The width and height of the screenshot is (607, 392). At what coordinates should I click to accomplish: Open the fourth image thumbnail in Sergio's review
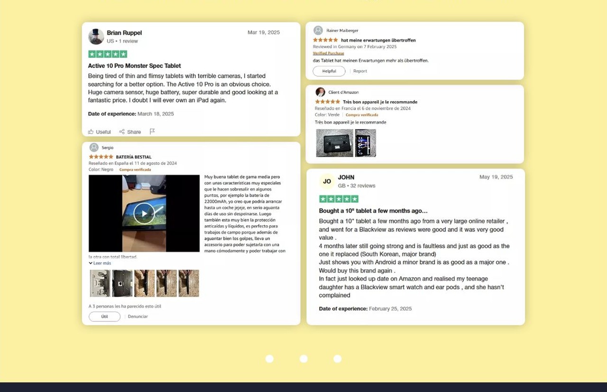pyautogui.click(x=167, y=283)
